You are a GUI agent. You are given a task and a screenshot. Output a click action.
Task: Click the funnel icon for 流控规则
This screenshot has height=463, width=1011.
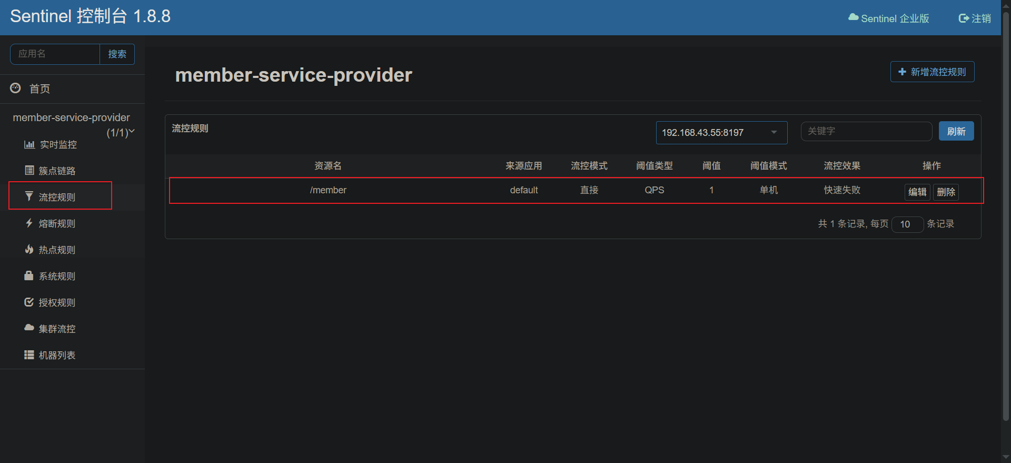29,196
